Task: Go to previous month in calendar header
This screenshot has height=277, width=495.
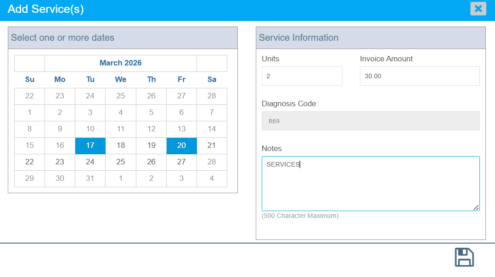Action: click(x=29, y=63)
